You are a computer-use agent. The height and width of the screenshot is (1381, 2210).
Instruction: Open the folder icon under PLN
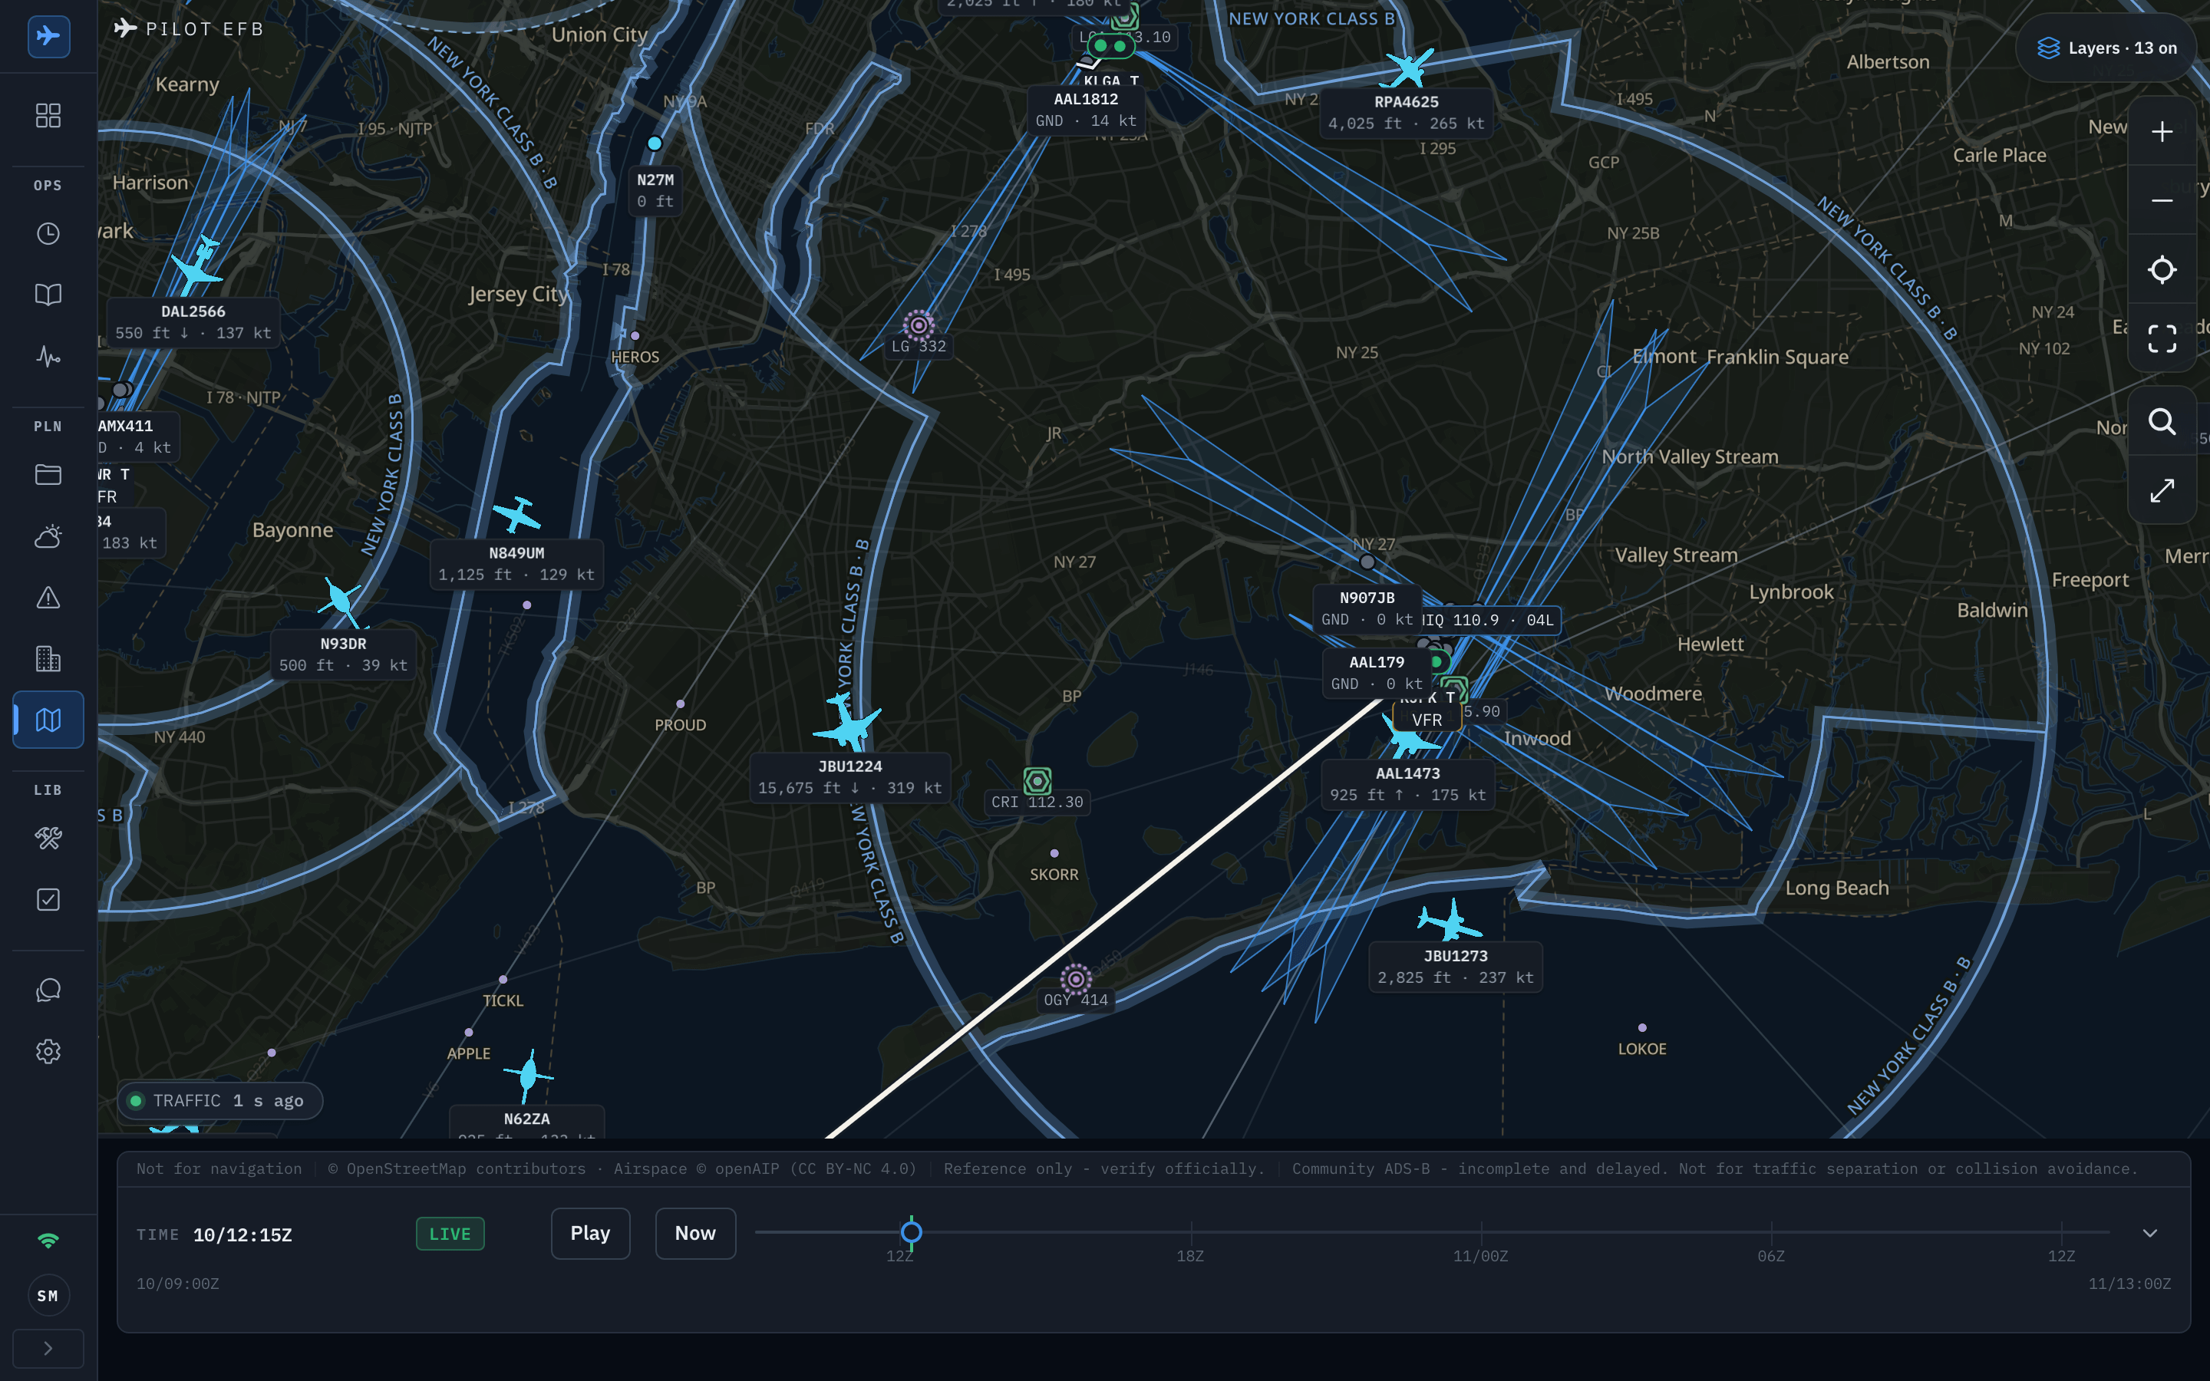pyautogui.click(x=48, y=475)
